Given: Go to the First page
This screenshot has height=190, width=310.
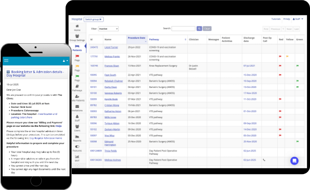Looking at the screenshot, I should pos(266,29).
